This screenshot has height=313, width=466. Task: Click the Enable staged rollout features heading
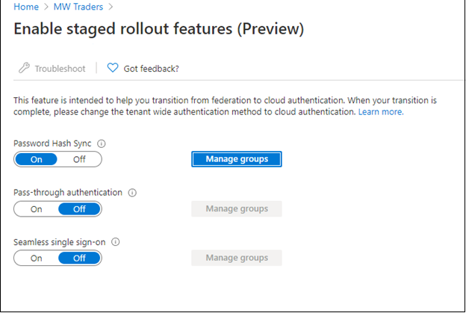(158, 30)
